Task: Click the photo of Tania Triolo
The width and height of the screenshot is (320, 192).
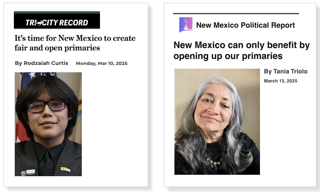Action: [217, 122]
